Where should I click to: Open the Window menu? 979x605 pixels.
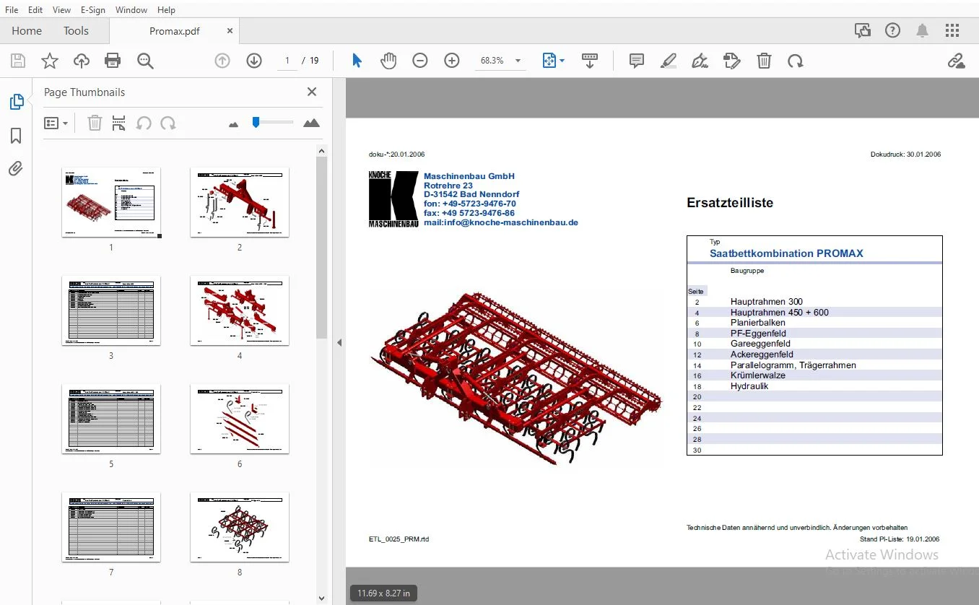click(131, 9)
